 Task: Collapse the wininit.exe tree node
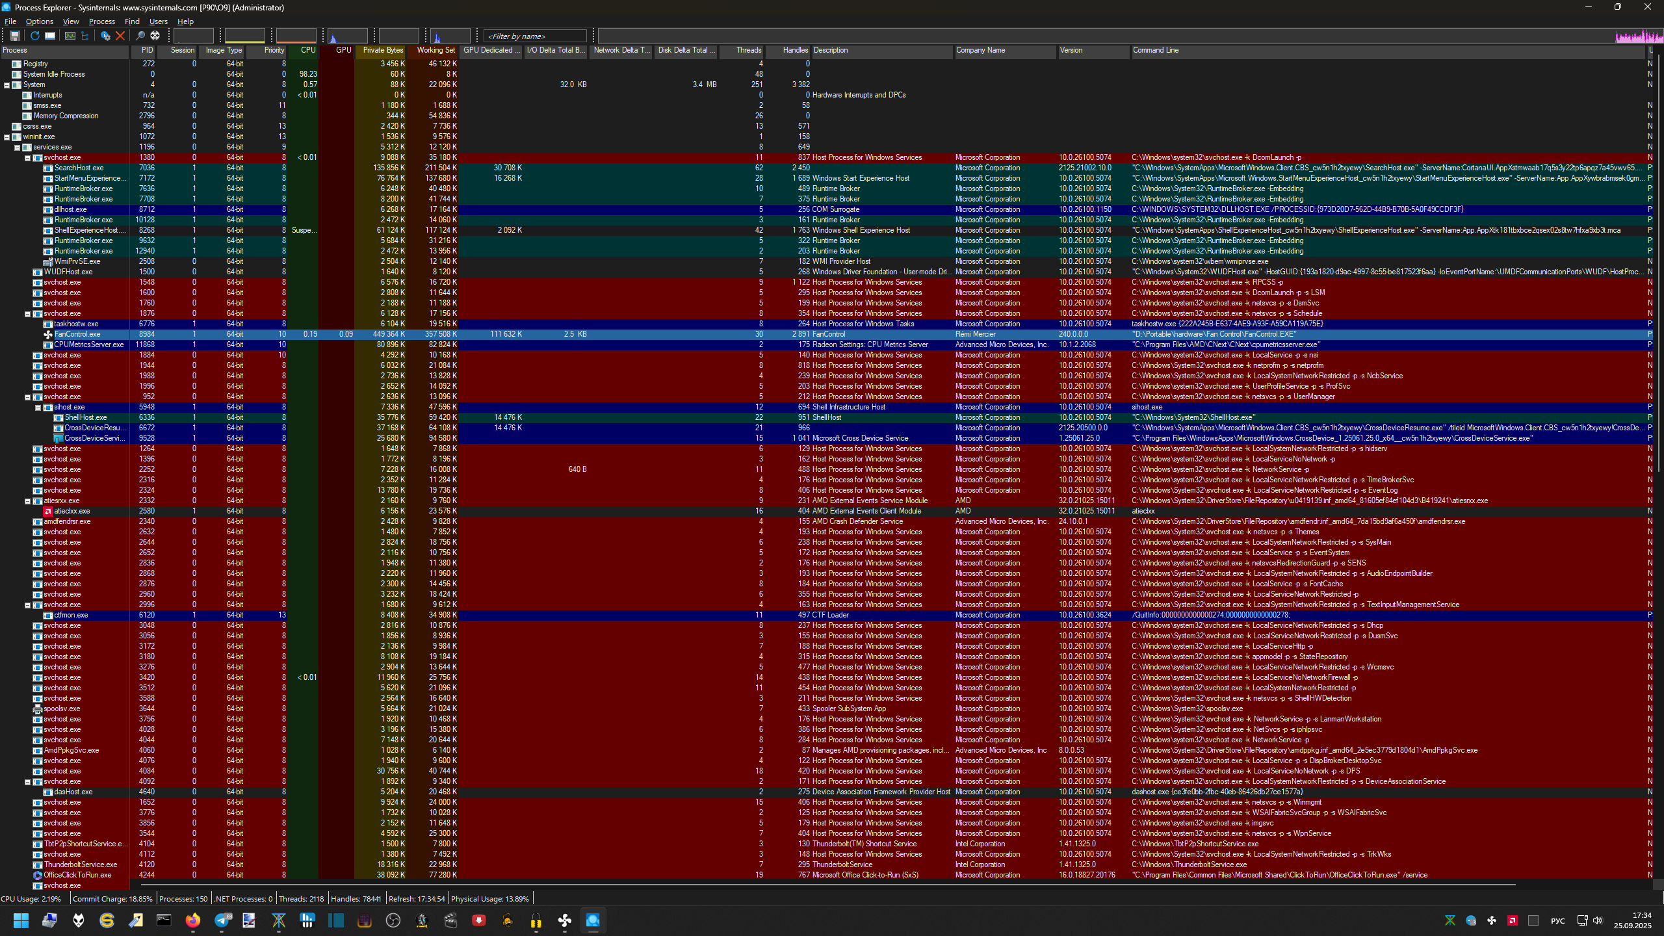click(6, 137)
